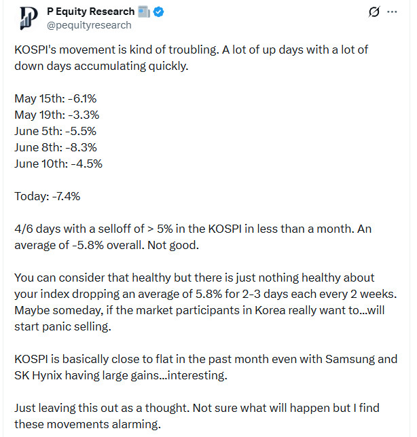Image resolution: width=417 pixels, height=437 pixels.
Task: Click the P Equity Research display name
Action: [x=90, y=12]
